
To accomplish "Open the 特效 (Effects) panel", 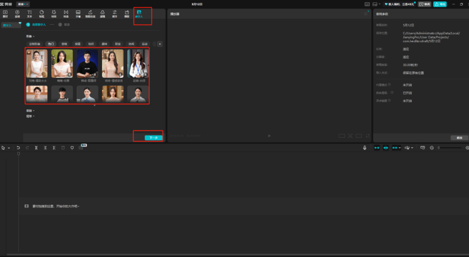I will (x=54, y=13).
